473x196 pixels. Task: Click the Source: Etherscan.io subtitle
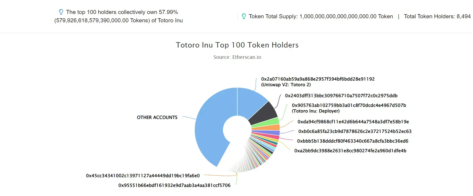[237, 57]
